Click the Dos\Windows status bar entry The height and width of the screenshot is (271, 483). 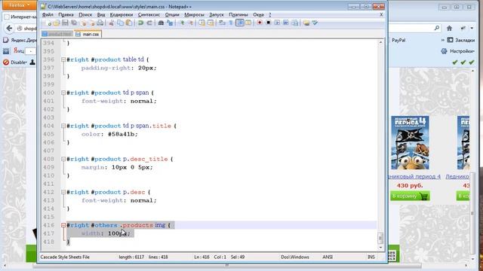295,257
